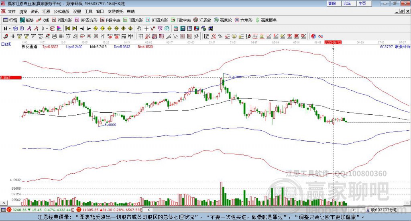Toggle the crosshair cursor tool
The height and width of the screenshot is (221, 411).
[146, 28]
